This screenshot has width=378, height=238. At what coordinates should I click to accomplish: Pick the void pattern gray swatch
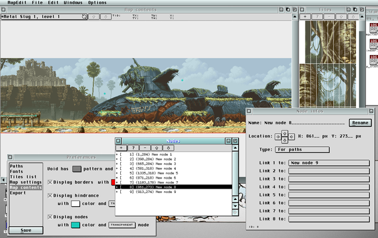(76, 169)
